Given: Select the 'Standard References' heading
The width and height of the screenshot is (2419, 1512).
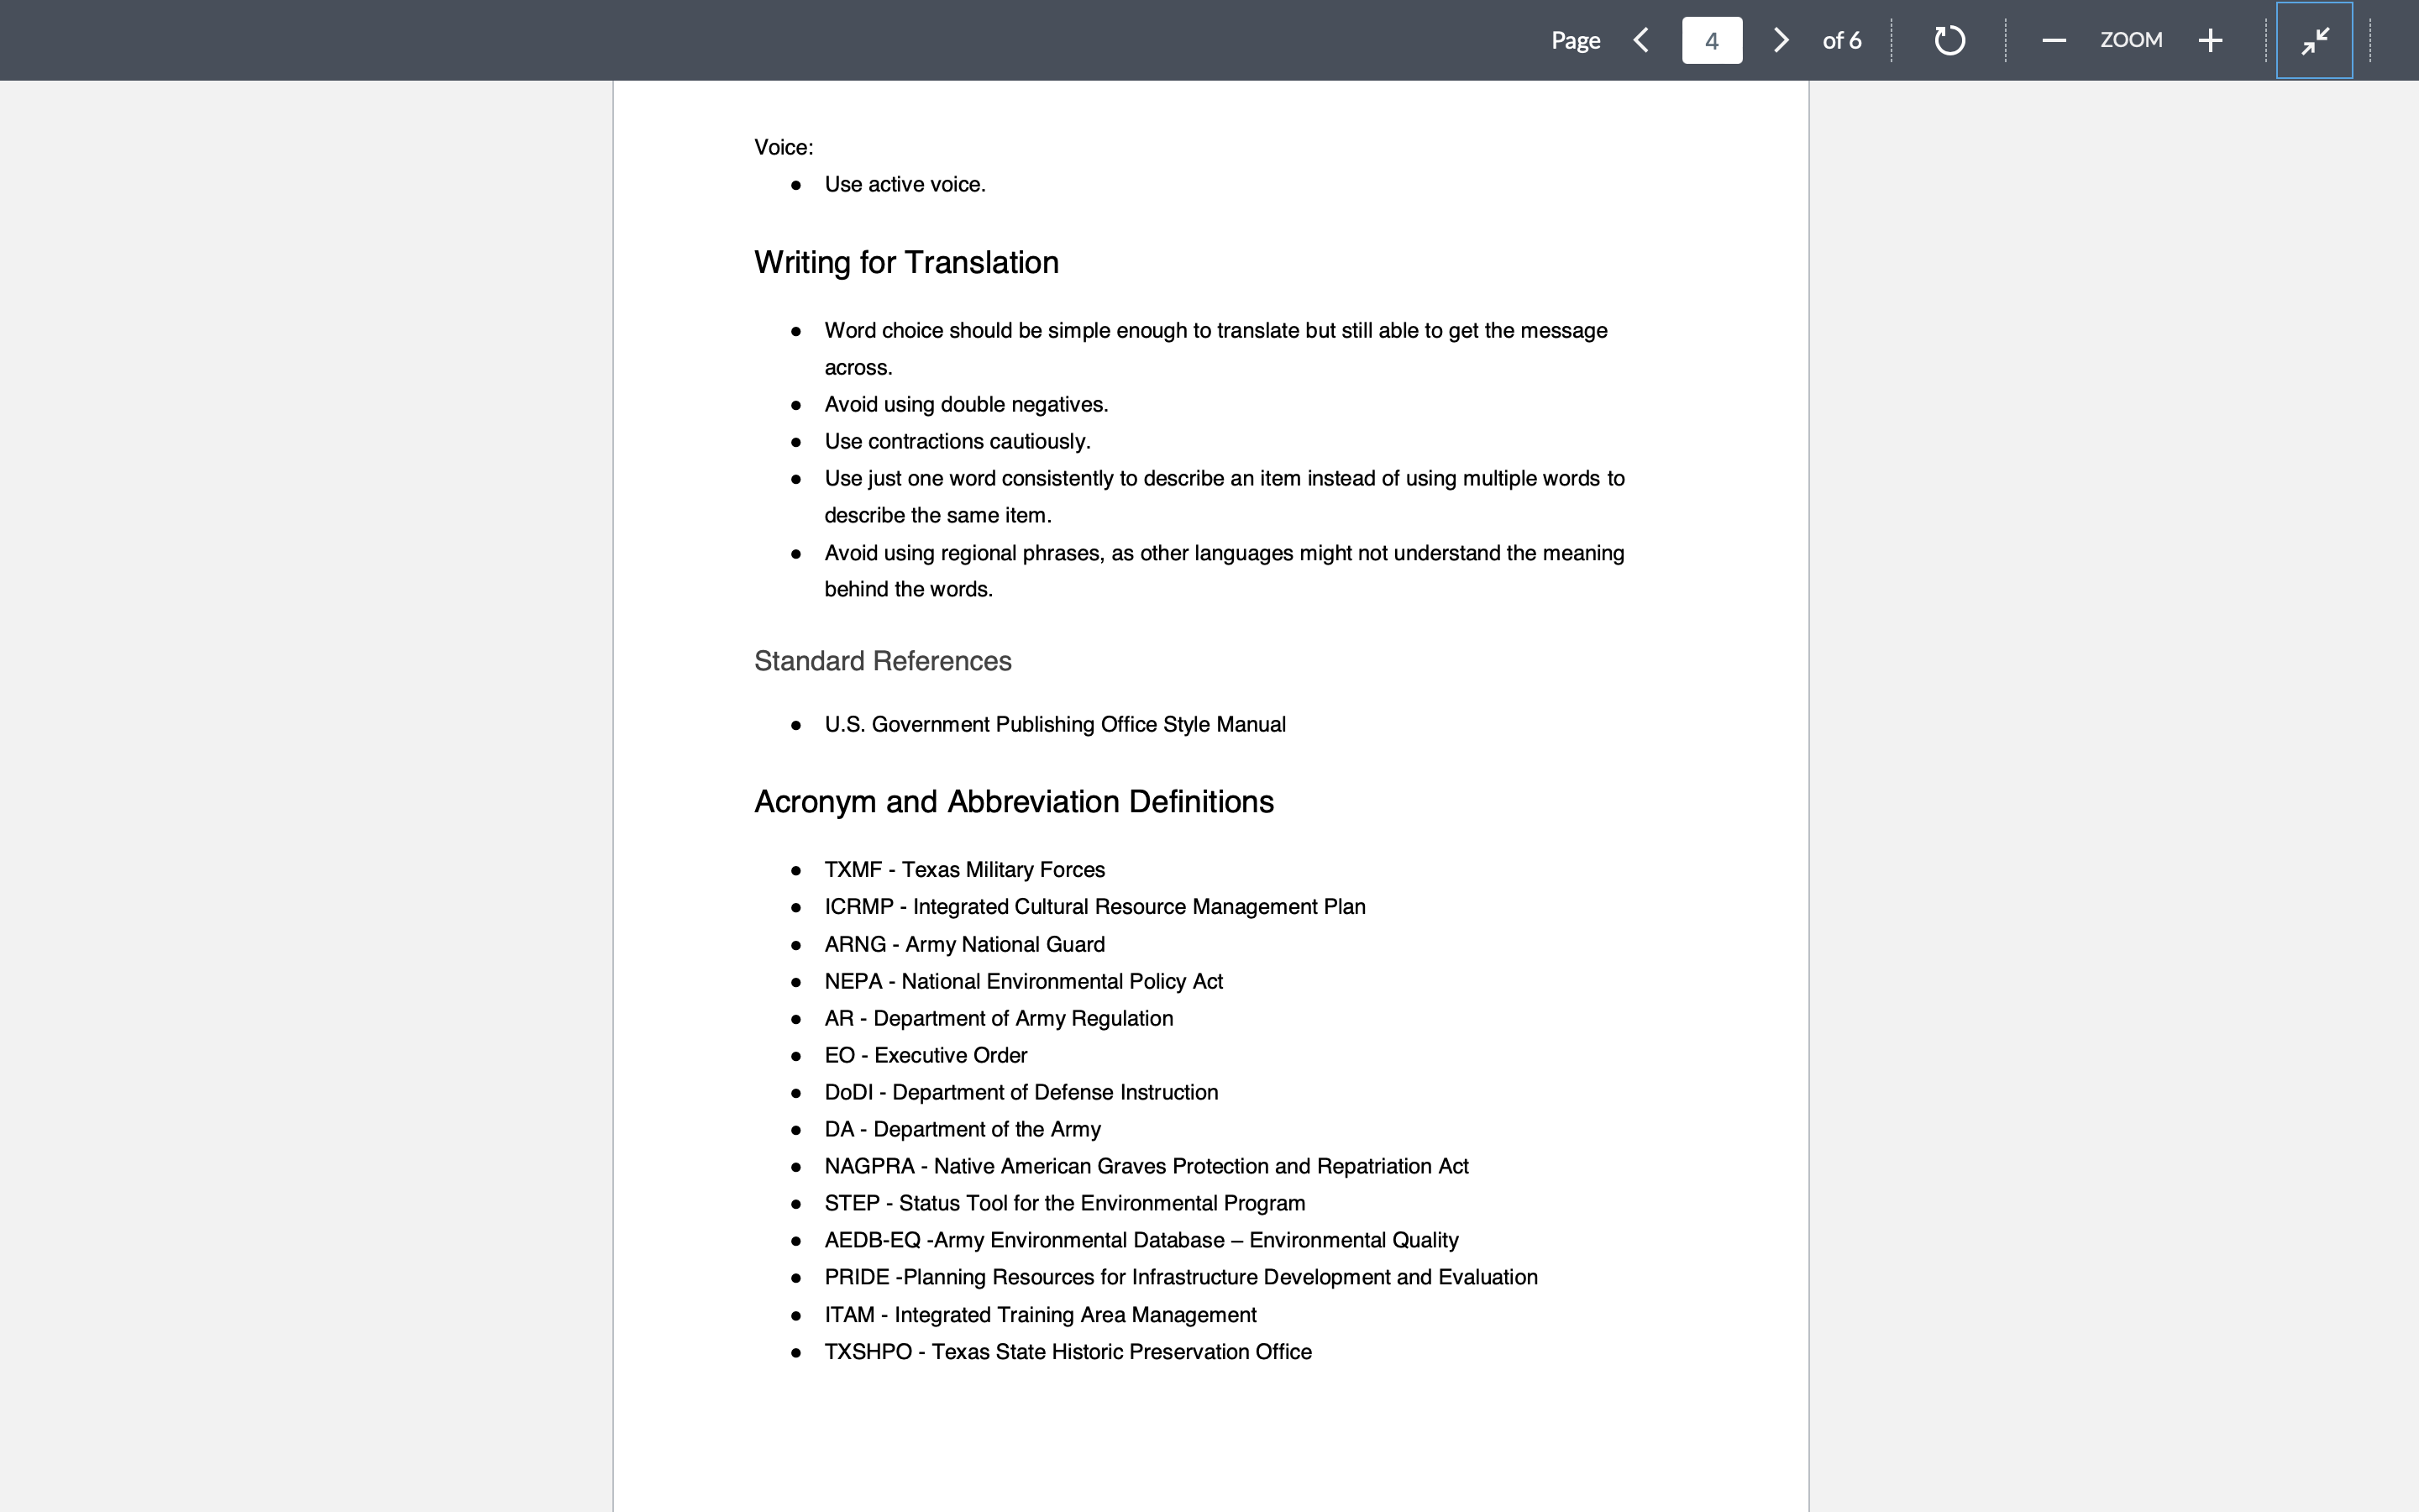Looking at the screenshot, I should pyautogui.click(x=883, y=660).
